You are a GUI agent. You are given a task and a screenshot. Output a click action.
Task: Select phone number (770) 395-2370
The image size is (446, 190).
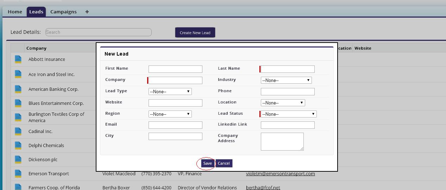pos(156,173)
